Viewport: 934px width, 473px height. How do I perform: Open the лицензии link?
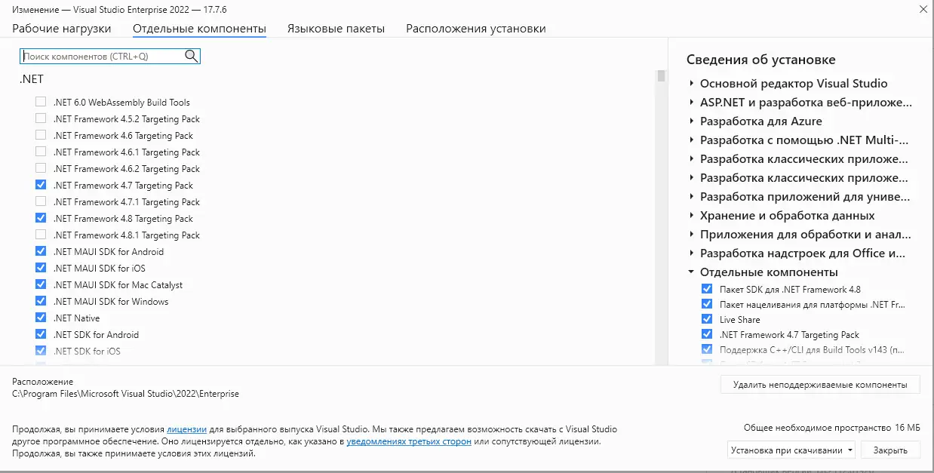[x=186, y=428]
